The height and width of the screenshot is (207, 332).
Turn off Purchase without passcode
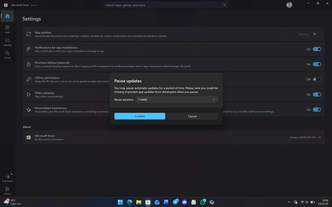coord(317,64)
